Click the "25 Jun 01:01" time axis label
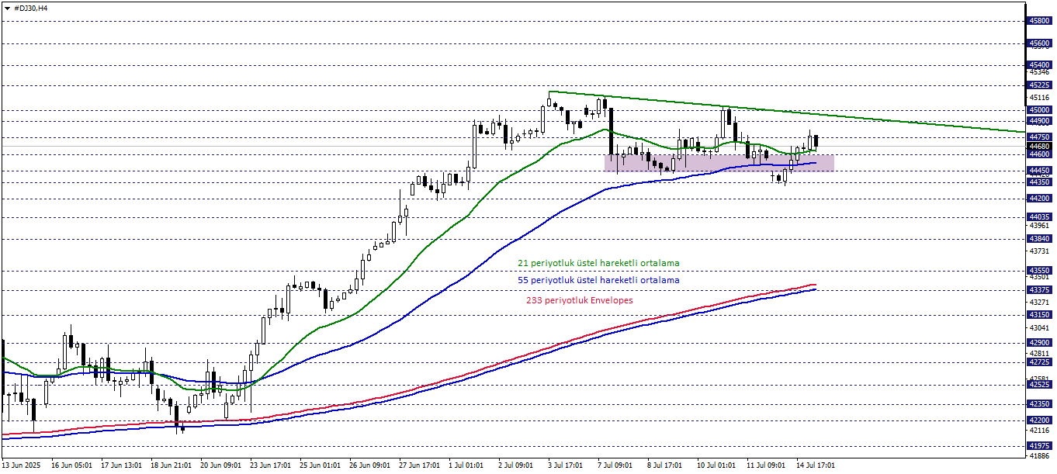Image resolution: width=1057 pixels, height=474 pixels. 321,465
